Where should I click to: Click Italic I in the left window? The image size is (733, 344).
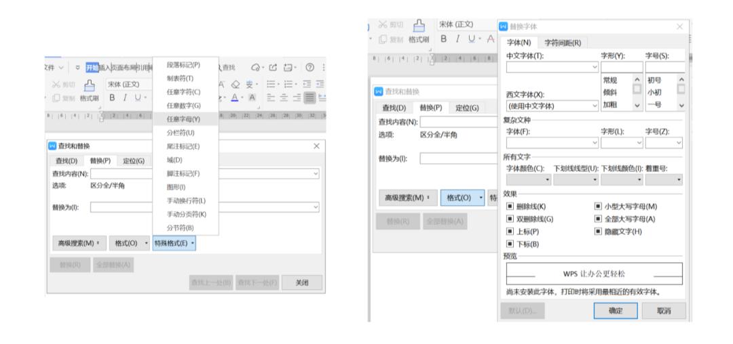(125, 98)
